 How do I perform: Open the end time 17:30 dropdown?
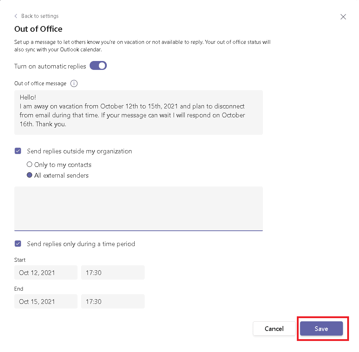click(x=113, y=301)
